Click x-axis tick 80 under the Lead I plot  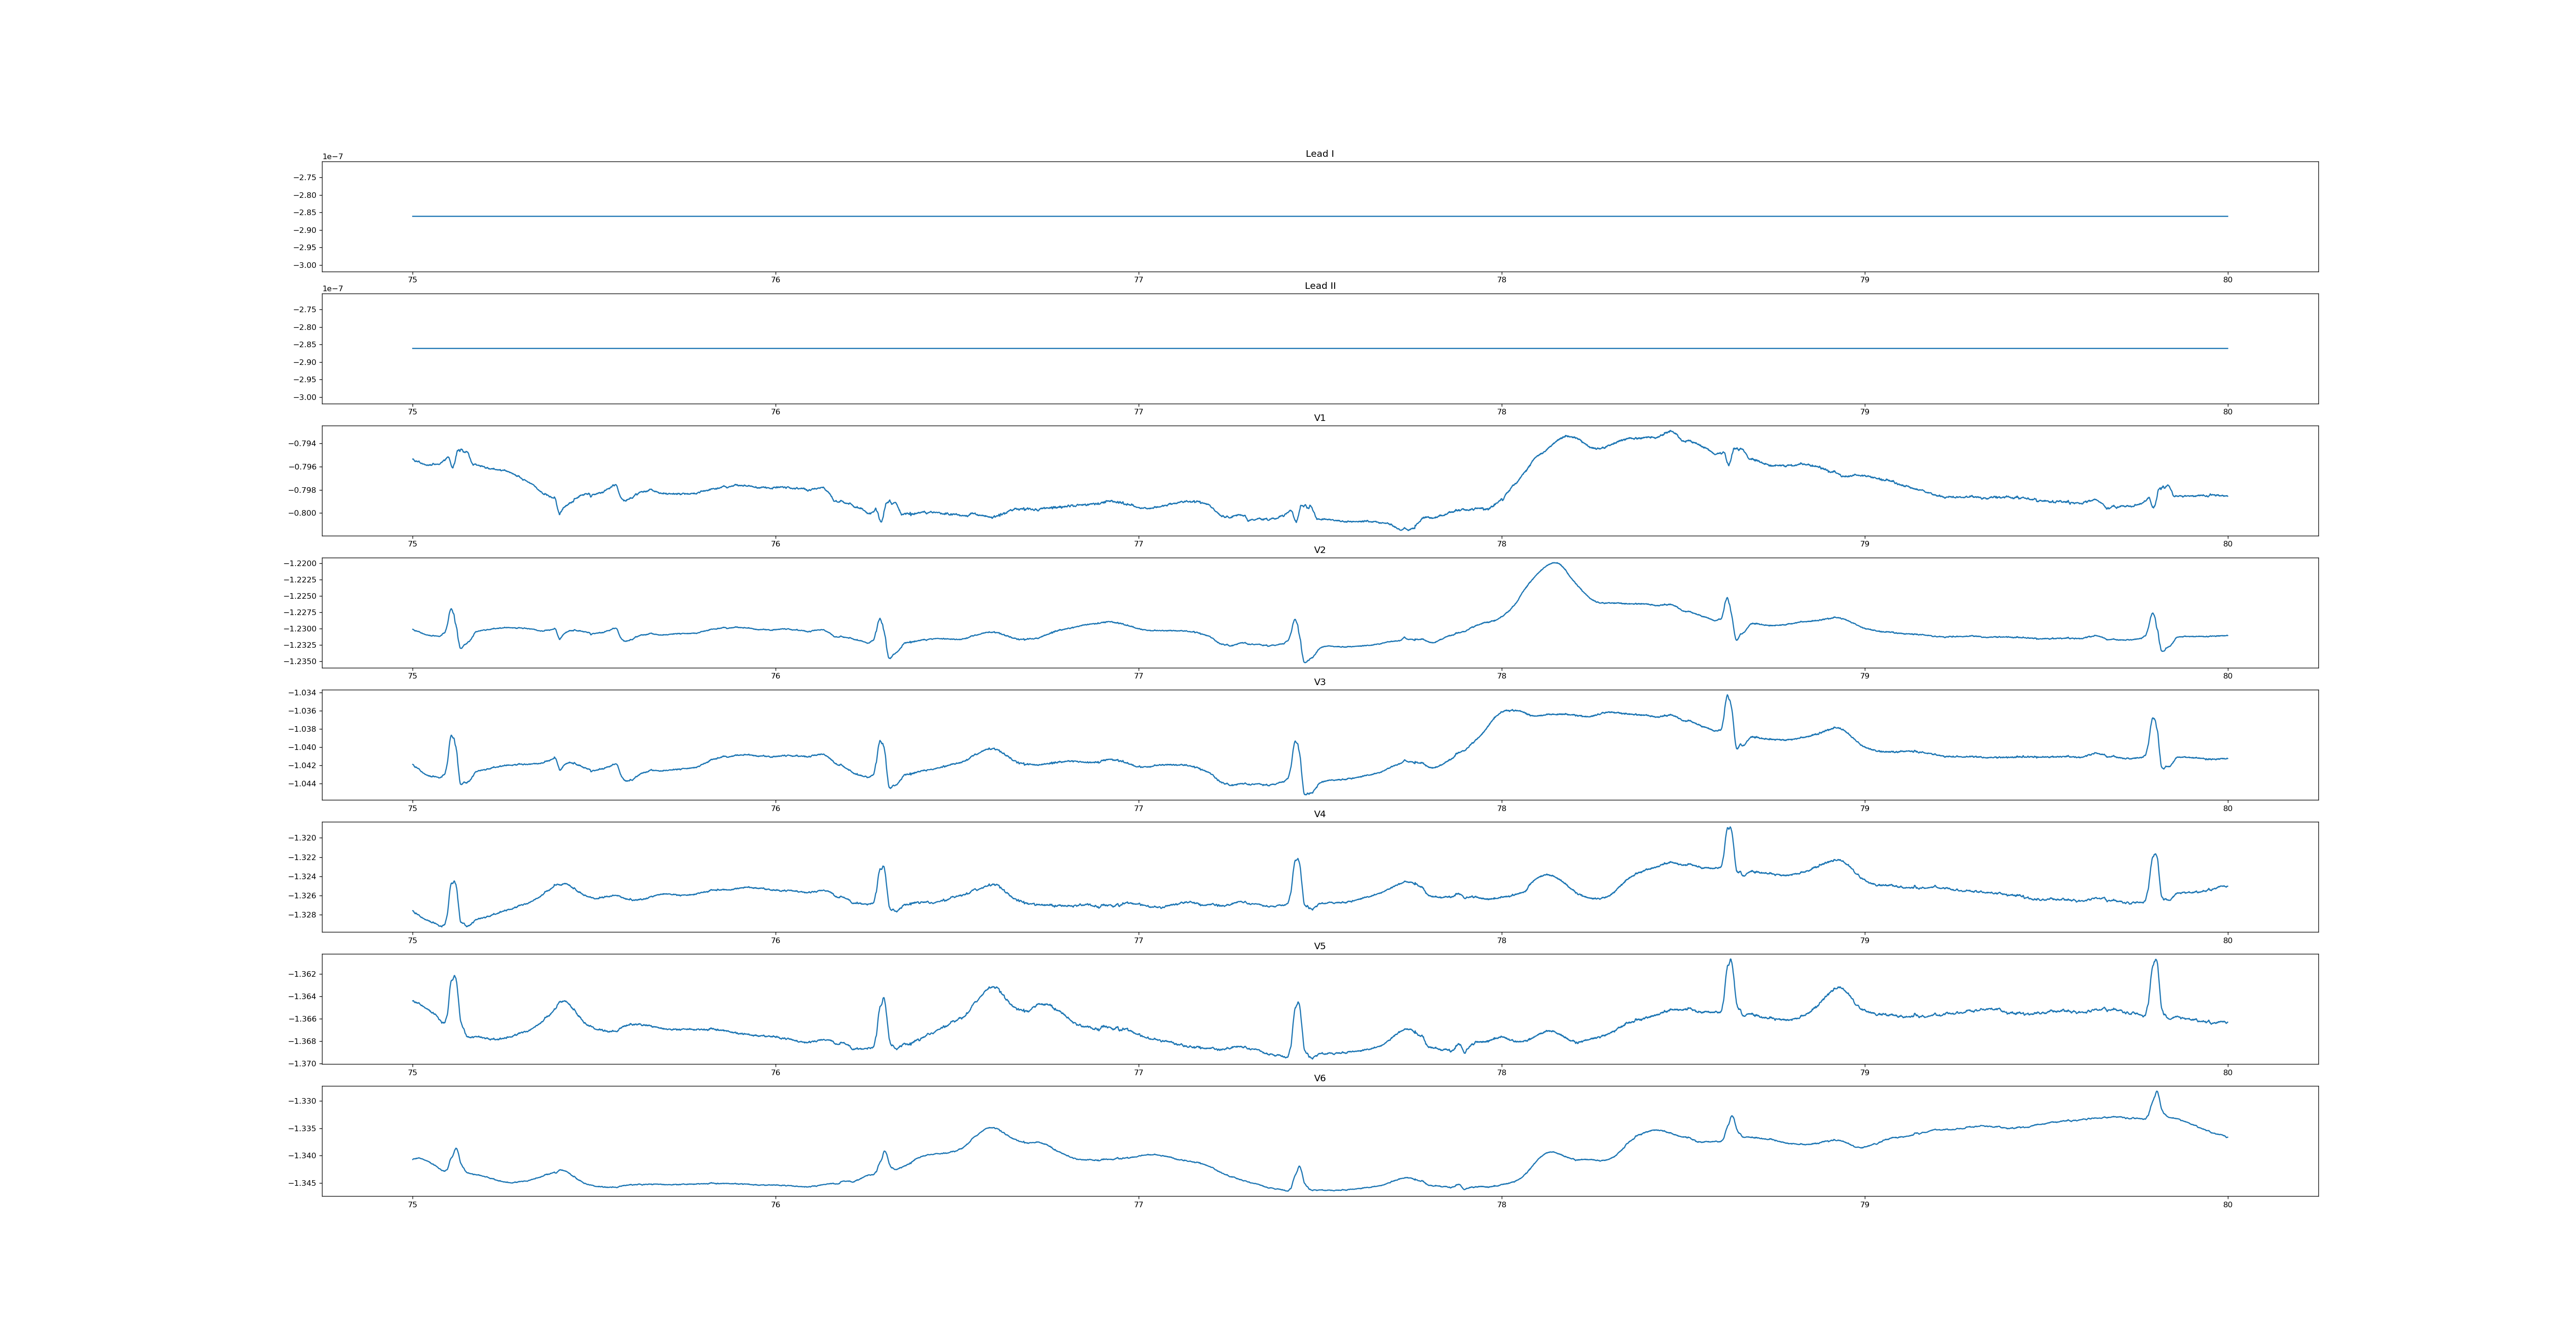[x=2227, y=280]
